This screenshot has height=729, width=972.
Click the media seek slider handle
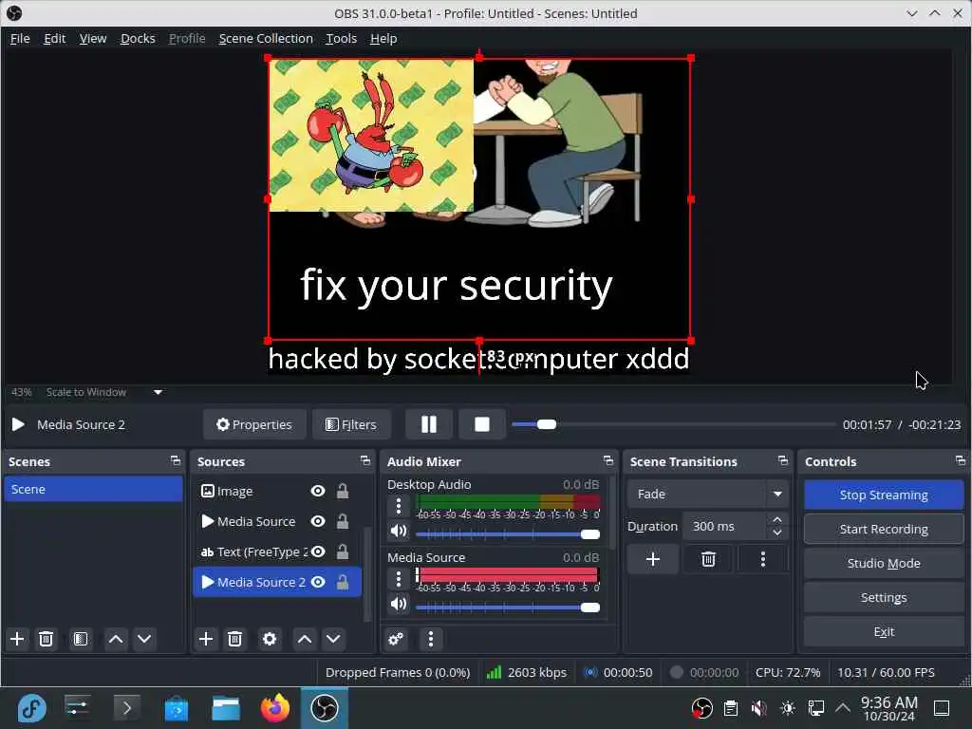click(x=547, y=424)
